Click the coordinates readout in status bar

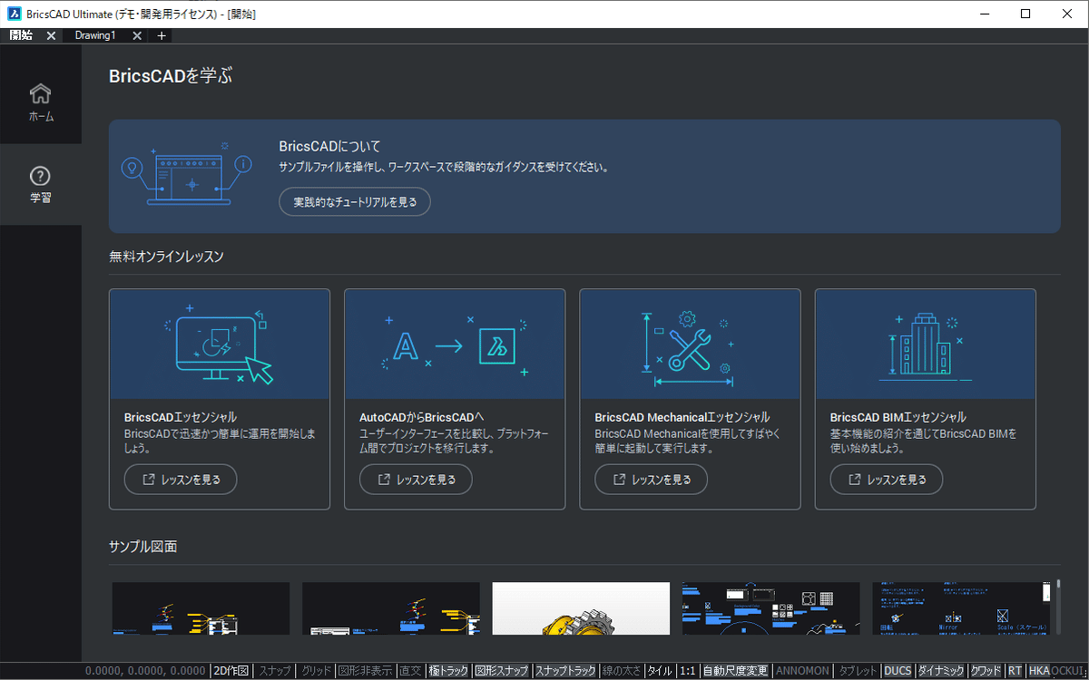(145, 671)
